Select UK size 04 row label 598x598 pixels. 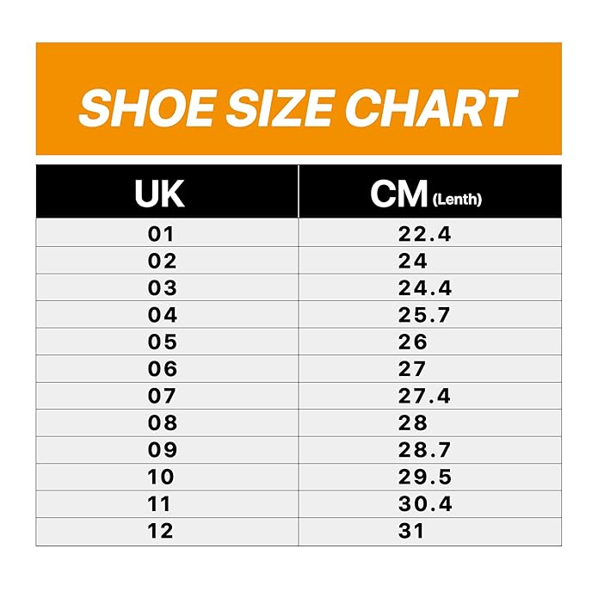(162, 315)
